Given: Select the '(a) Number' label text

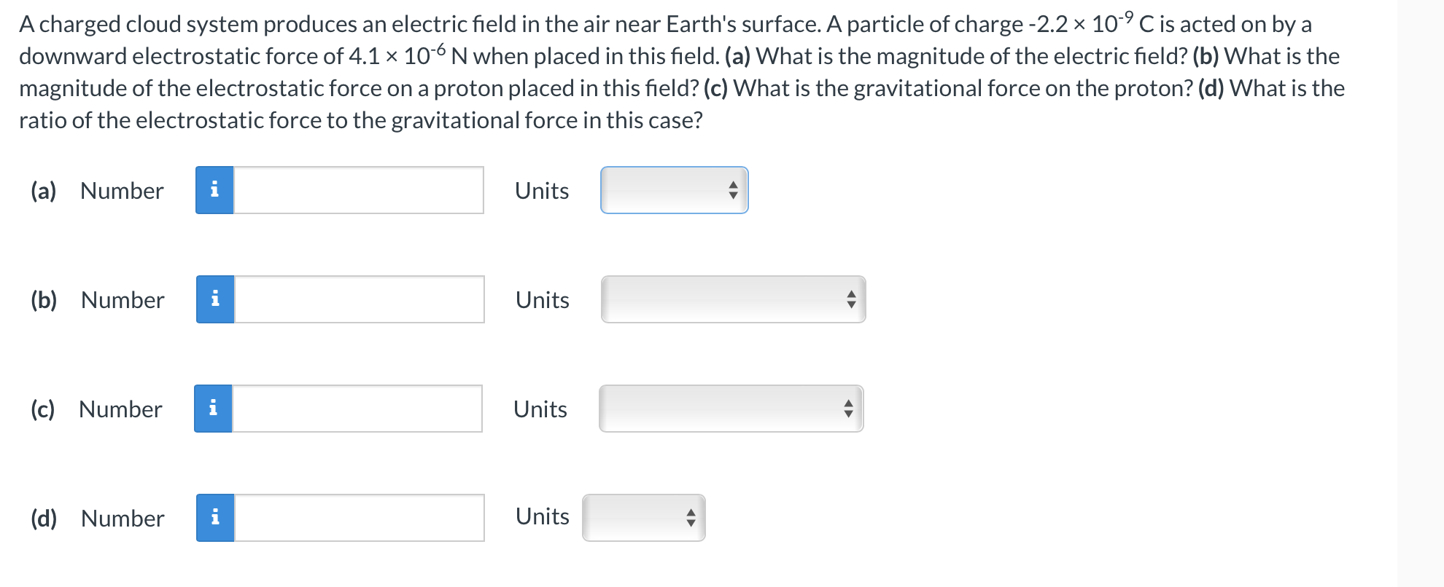Looking at the screenshot, I should [x=96, y=190].
